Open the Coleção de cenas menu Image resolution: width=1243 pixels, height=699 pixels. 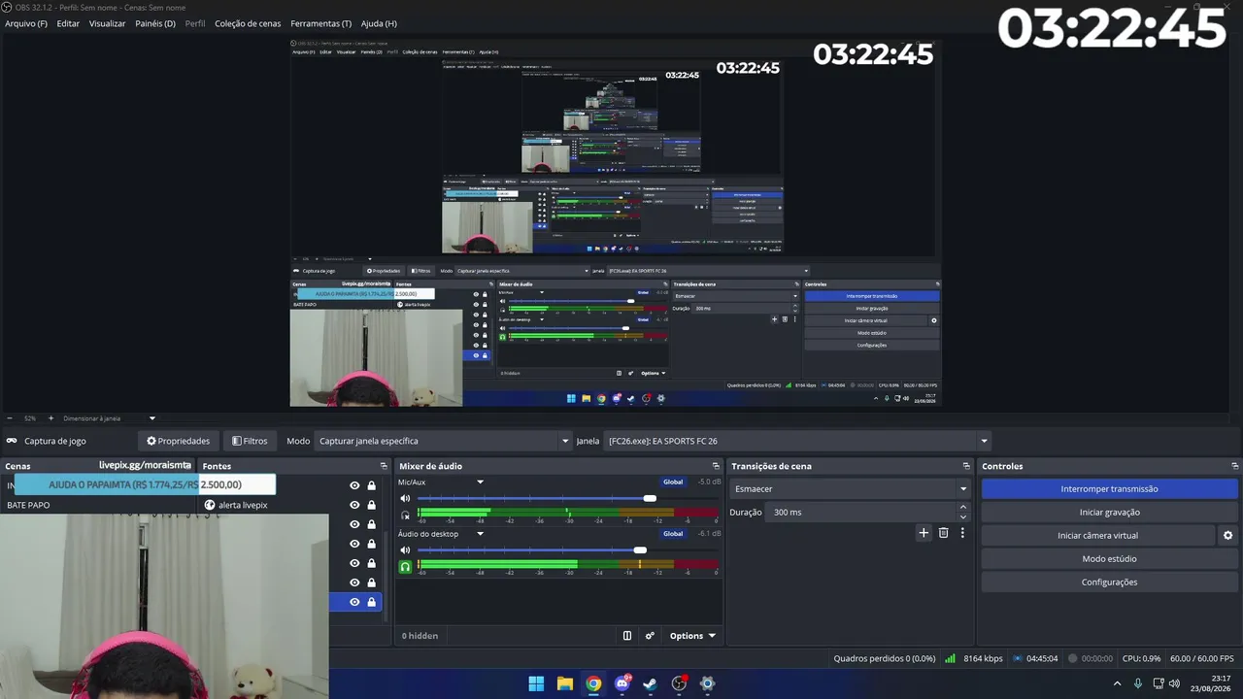click(x=248, y=23)
